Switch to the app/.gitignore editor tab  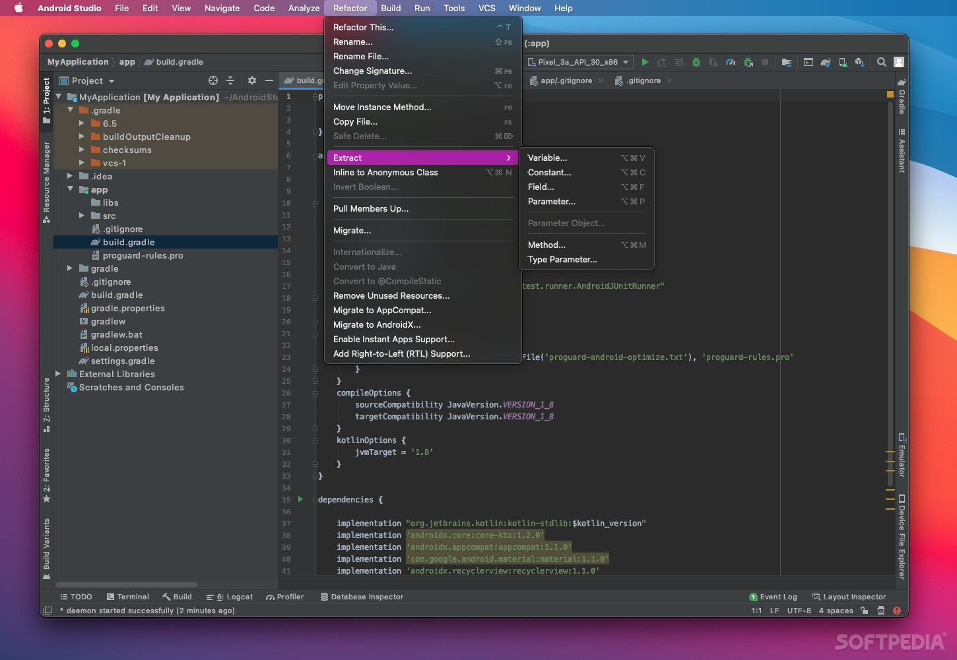click(x=566, y=80)
